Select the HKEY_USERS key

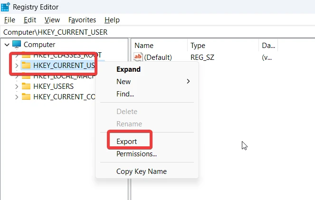(53, 86)
